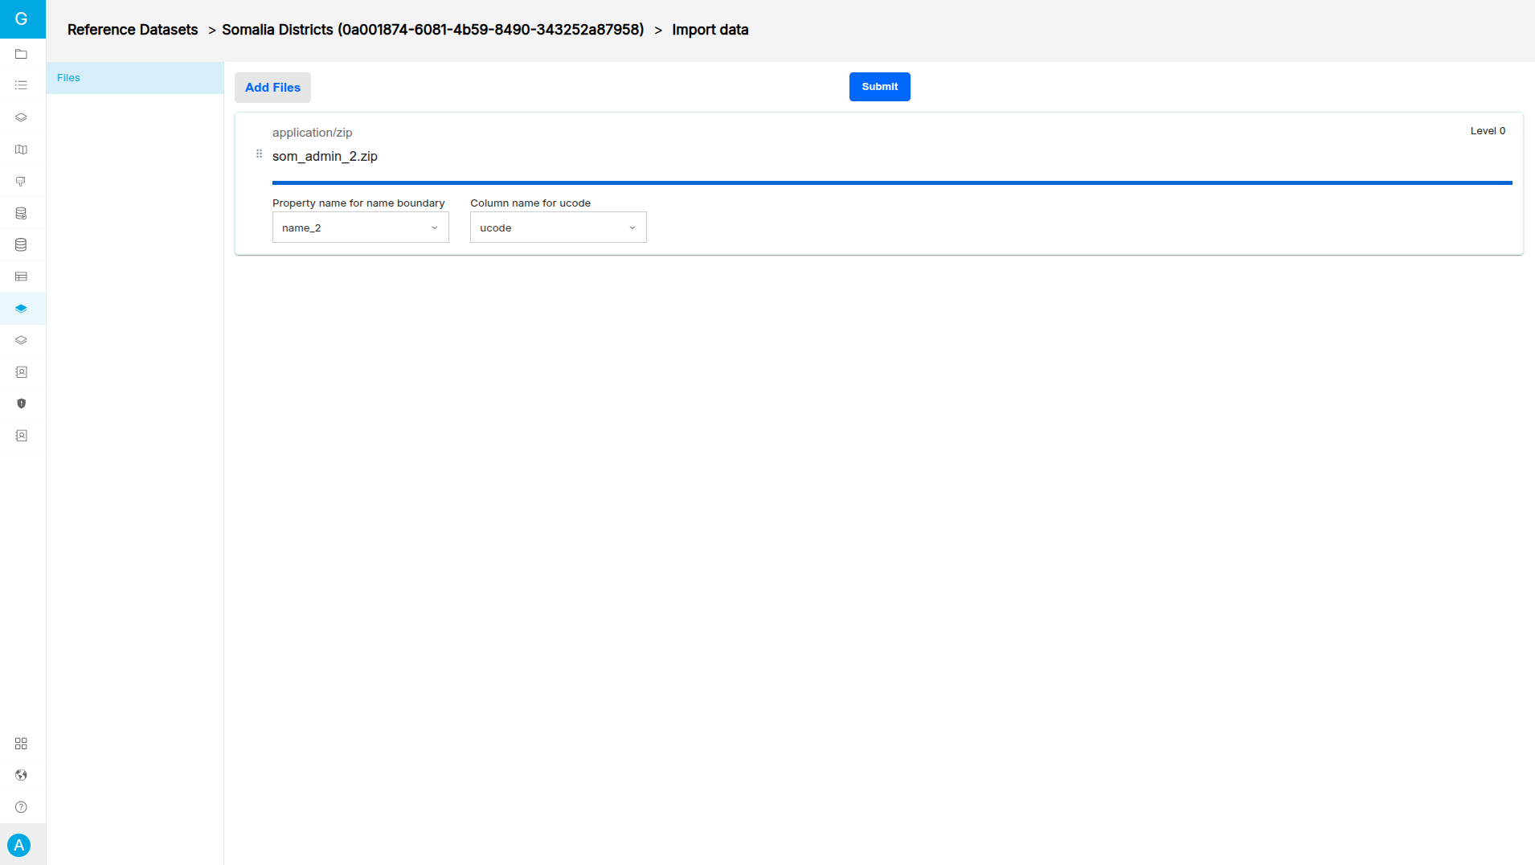The width and height of the screenshot is (1535, 865).
Task: Click the highlighted filled layers sidebar icon
Action: pyautogui.click(x=22, y=309)
